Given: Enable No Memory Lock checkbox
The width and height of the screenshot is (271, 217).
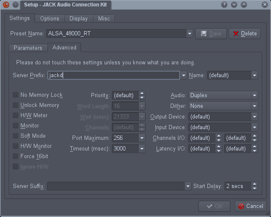Looking at the screenshot, I should tap(15, 95).
